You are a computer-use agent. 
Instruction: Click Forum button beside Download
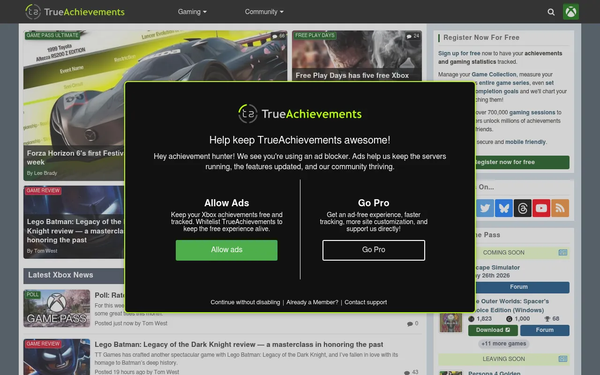coord(545,330)
